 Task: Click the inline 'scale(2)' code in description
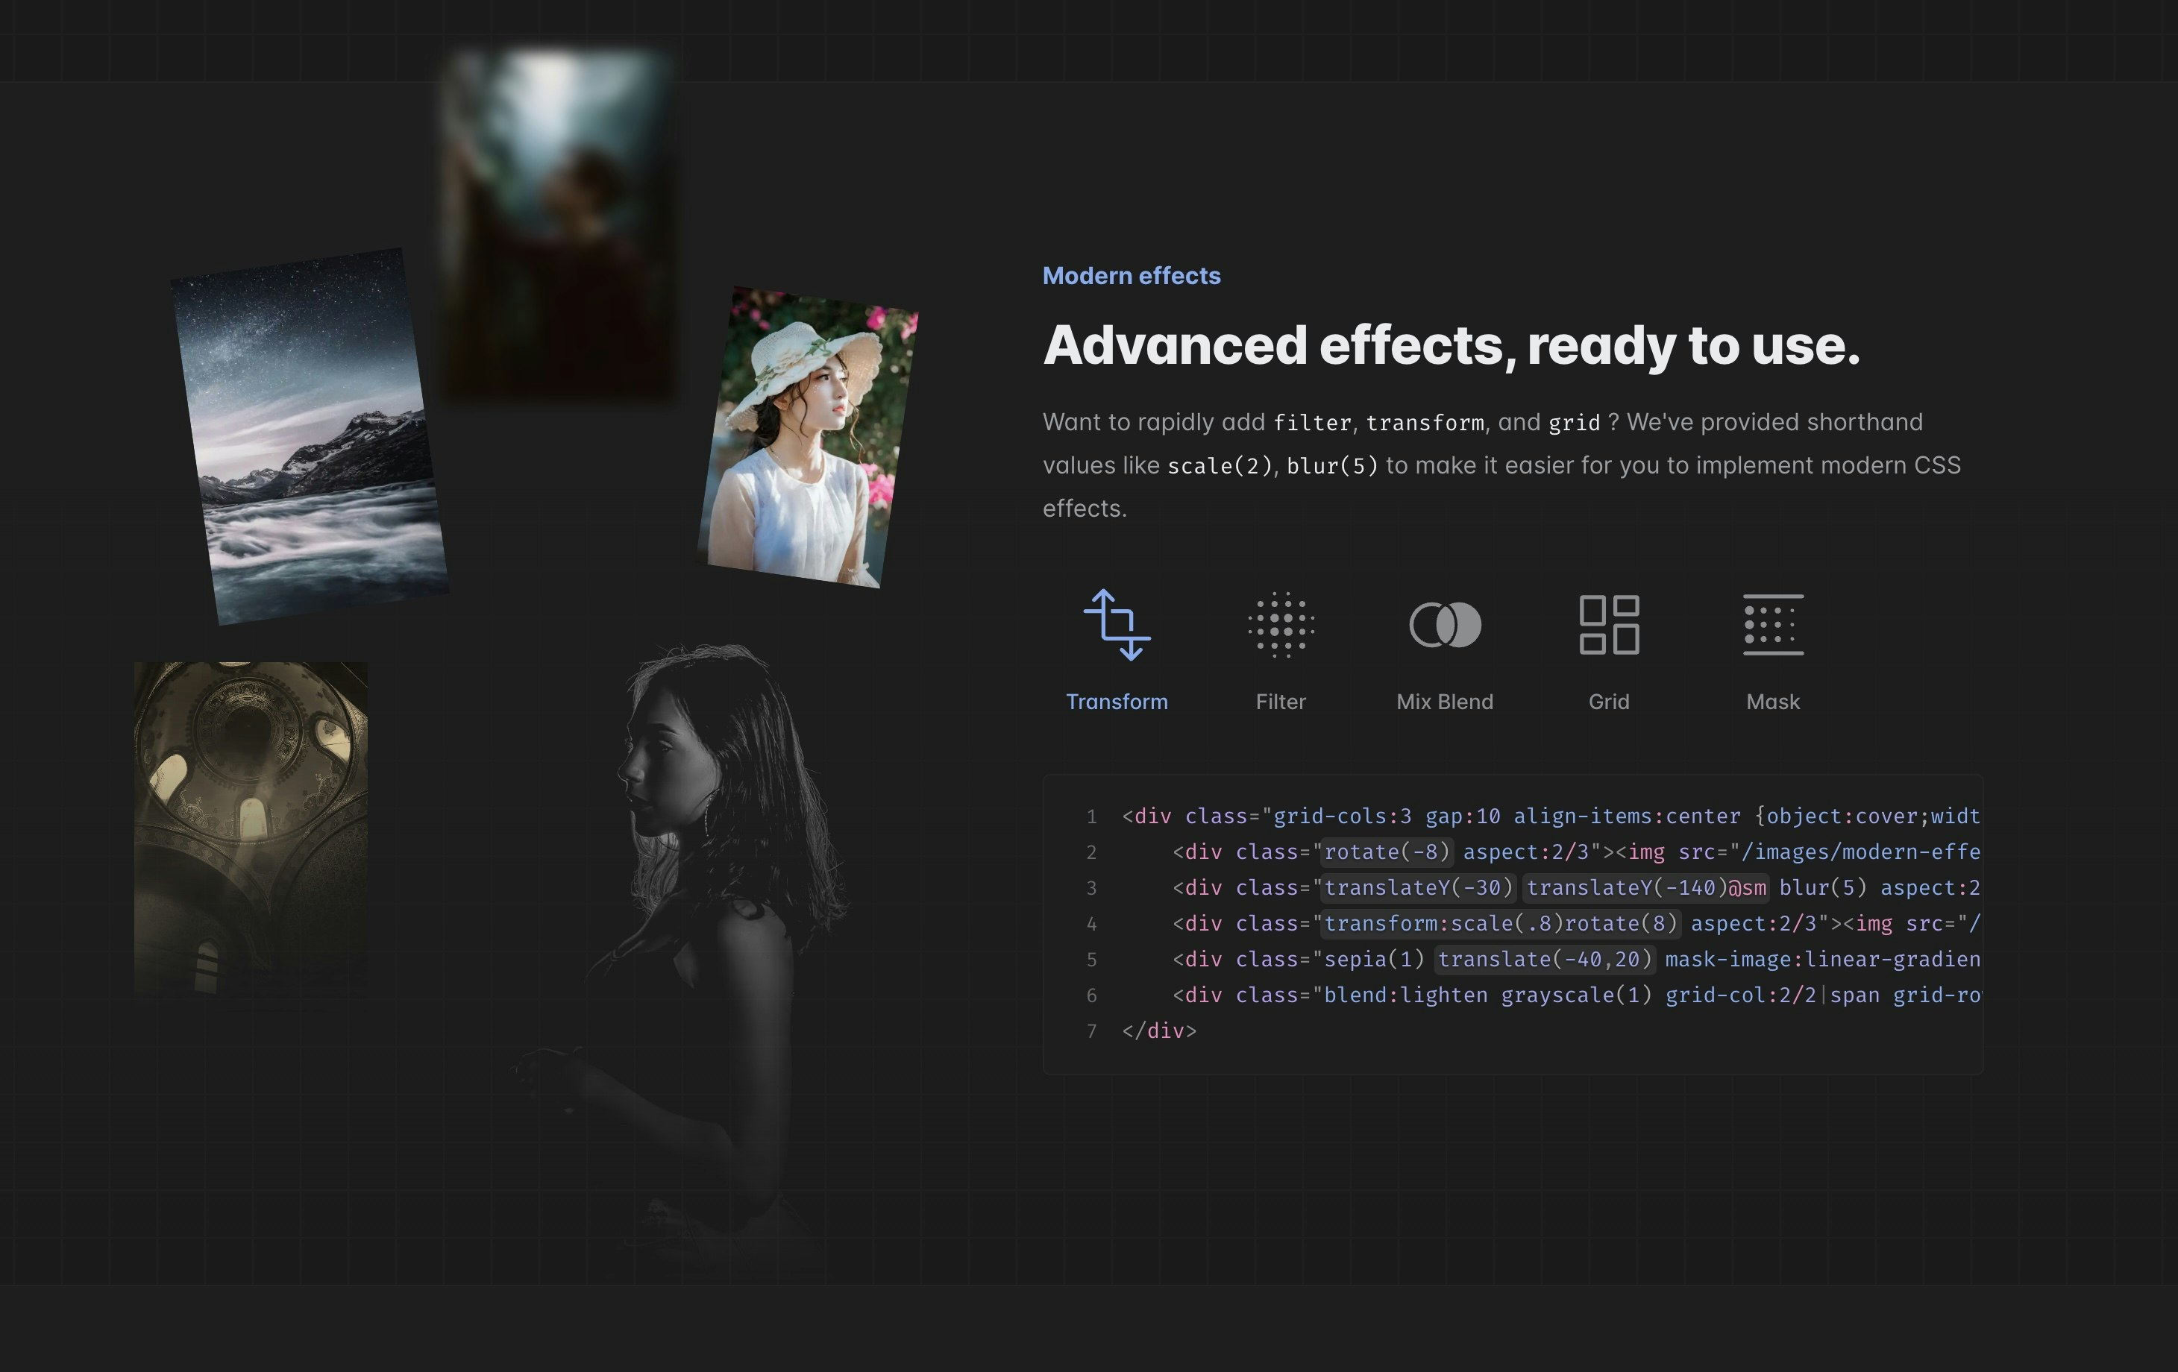tap(1220, 466)
